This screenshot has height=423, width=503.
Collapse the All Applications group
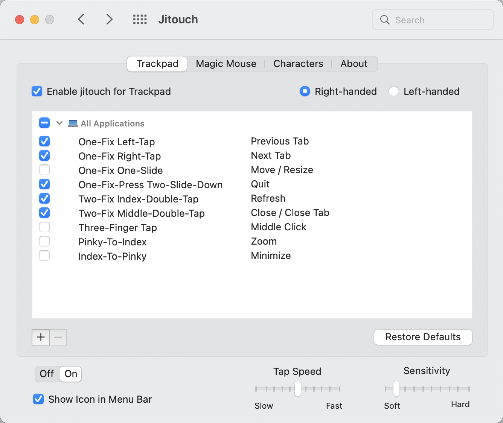click(59, 123)
